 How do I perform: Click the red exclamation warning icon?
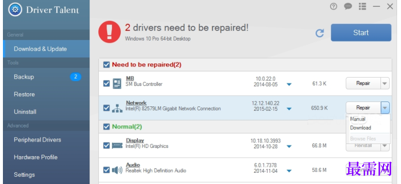tap(110, 32)
